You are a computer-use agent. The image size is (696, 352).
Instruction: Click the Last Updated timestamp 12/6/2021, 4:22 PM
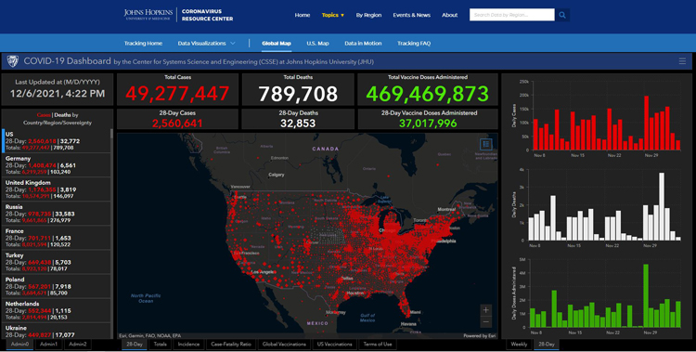click(58, 94)
